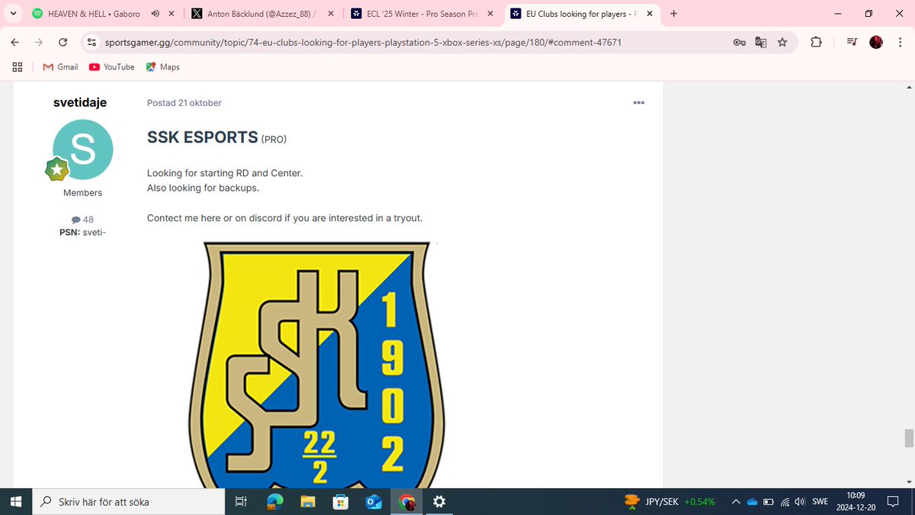Open the Postad 21 oktober timestamp link
Screen dimensions: 915x515
pyautogui.click(x=185, y=103)
